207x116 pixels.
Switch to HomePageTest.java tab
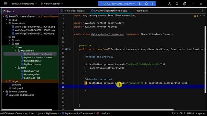pos(72,11)
